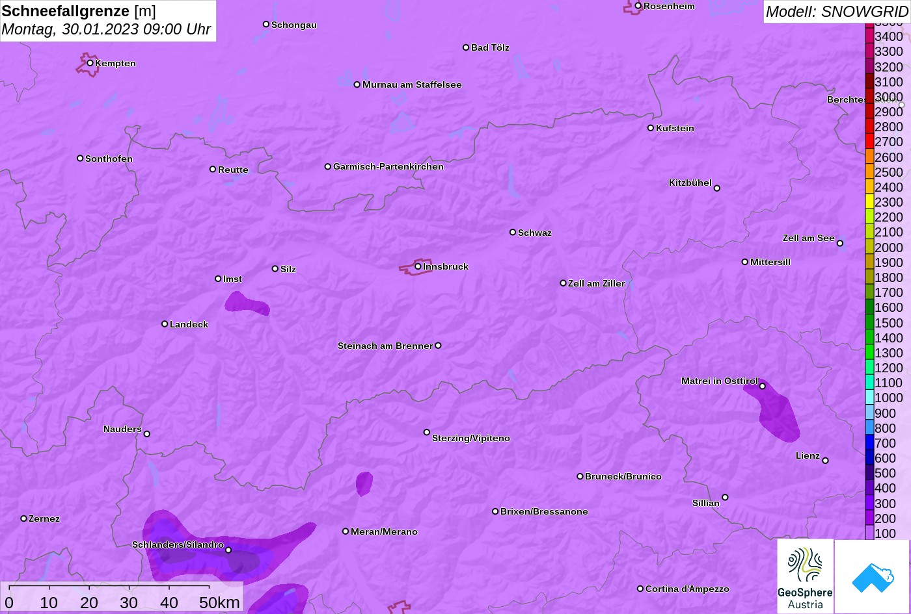Click the 2700 m red legend swatch
911x614 pixels.
coord(869,142)
